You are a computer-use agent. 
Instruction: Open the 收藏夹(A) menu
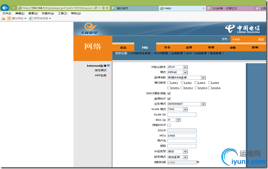[x=48, y=13]
